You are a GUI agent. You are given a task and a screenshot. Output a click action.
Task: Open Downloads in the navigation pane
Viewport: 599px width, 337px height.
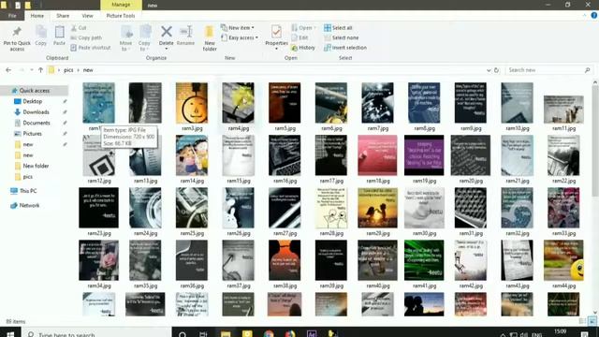click(x=36, y=112)
